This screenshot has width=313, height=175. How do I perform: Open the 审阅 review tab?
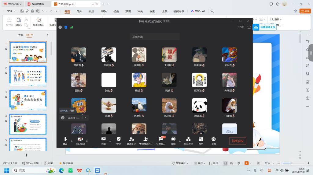pos(140,11)
